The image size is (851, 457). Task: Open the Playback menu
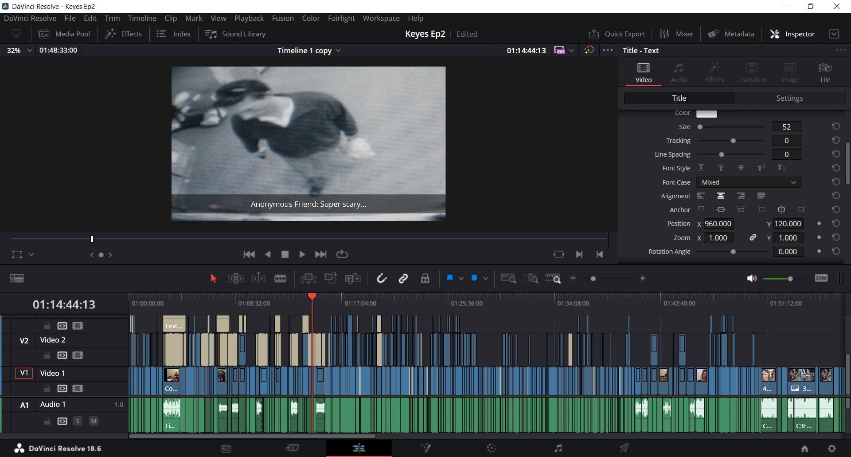click(249, 18)
